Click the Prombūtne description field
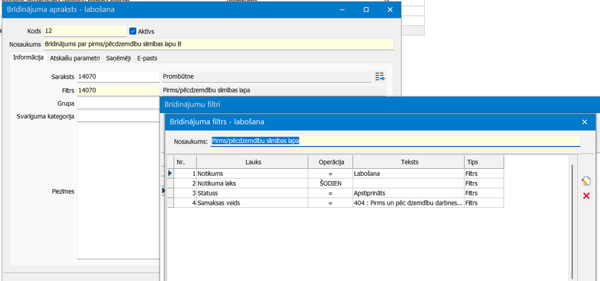600x281 pixels. pyautogui.click(x=266, y=76)
